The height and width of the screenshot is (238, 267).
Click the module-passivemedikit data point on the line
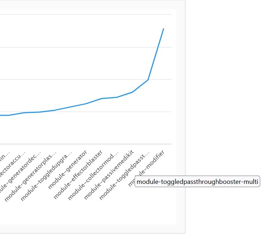point(132,92)
